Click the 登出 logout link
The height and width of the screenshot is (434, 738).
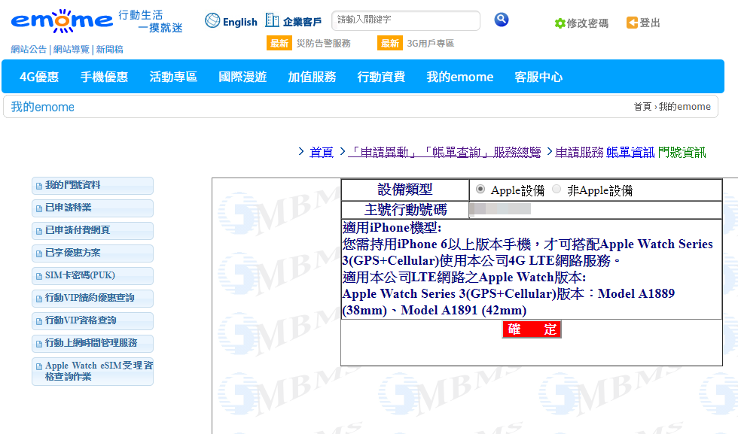tap(650, 23)
